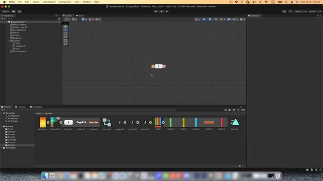Image resolution: width=323 pixels, height=181 pixels.
Task: Switch to the Animation tab
Action: coord(36,107)
